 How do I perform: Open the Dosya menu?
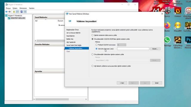(8, 8)
